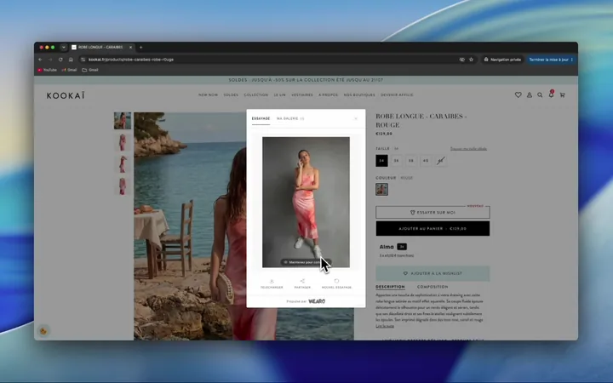Click the try-on result image
Screen dimensions: 613x383
tap(306, 202)
